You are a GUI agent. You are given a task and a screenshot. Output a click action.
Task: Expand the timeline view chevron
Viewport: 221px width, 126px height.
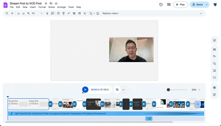123,90
